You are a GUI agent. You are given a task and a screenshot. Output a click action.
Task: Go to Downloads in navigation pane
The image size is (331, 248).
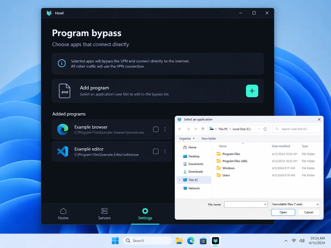pyautogui.click(x=193, y=172)
